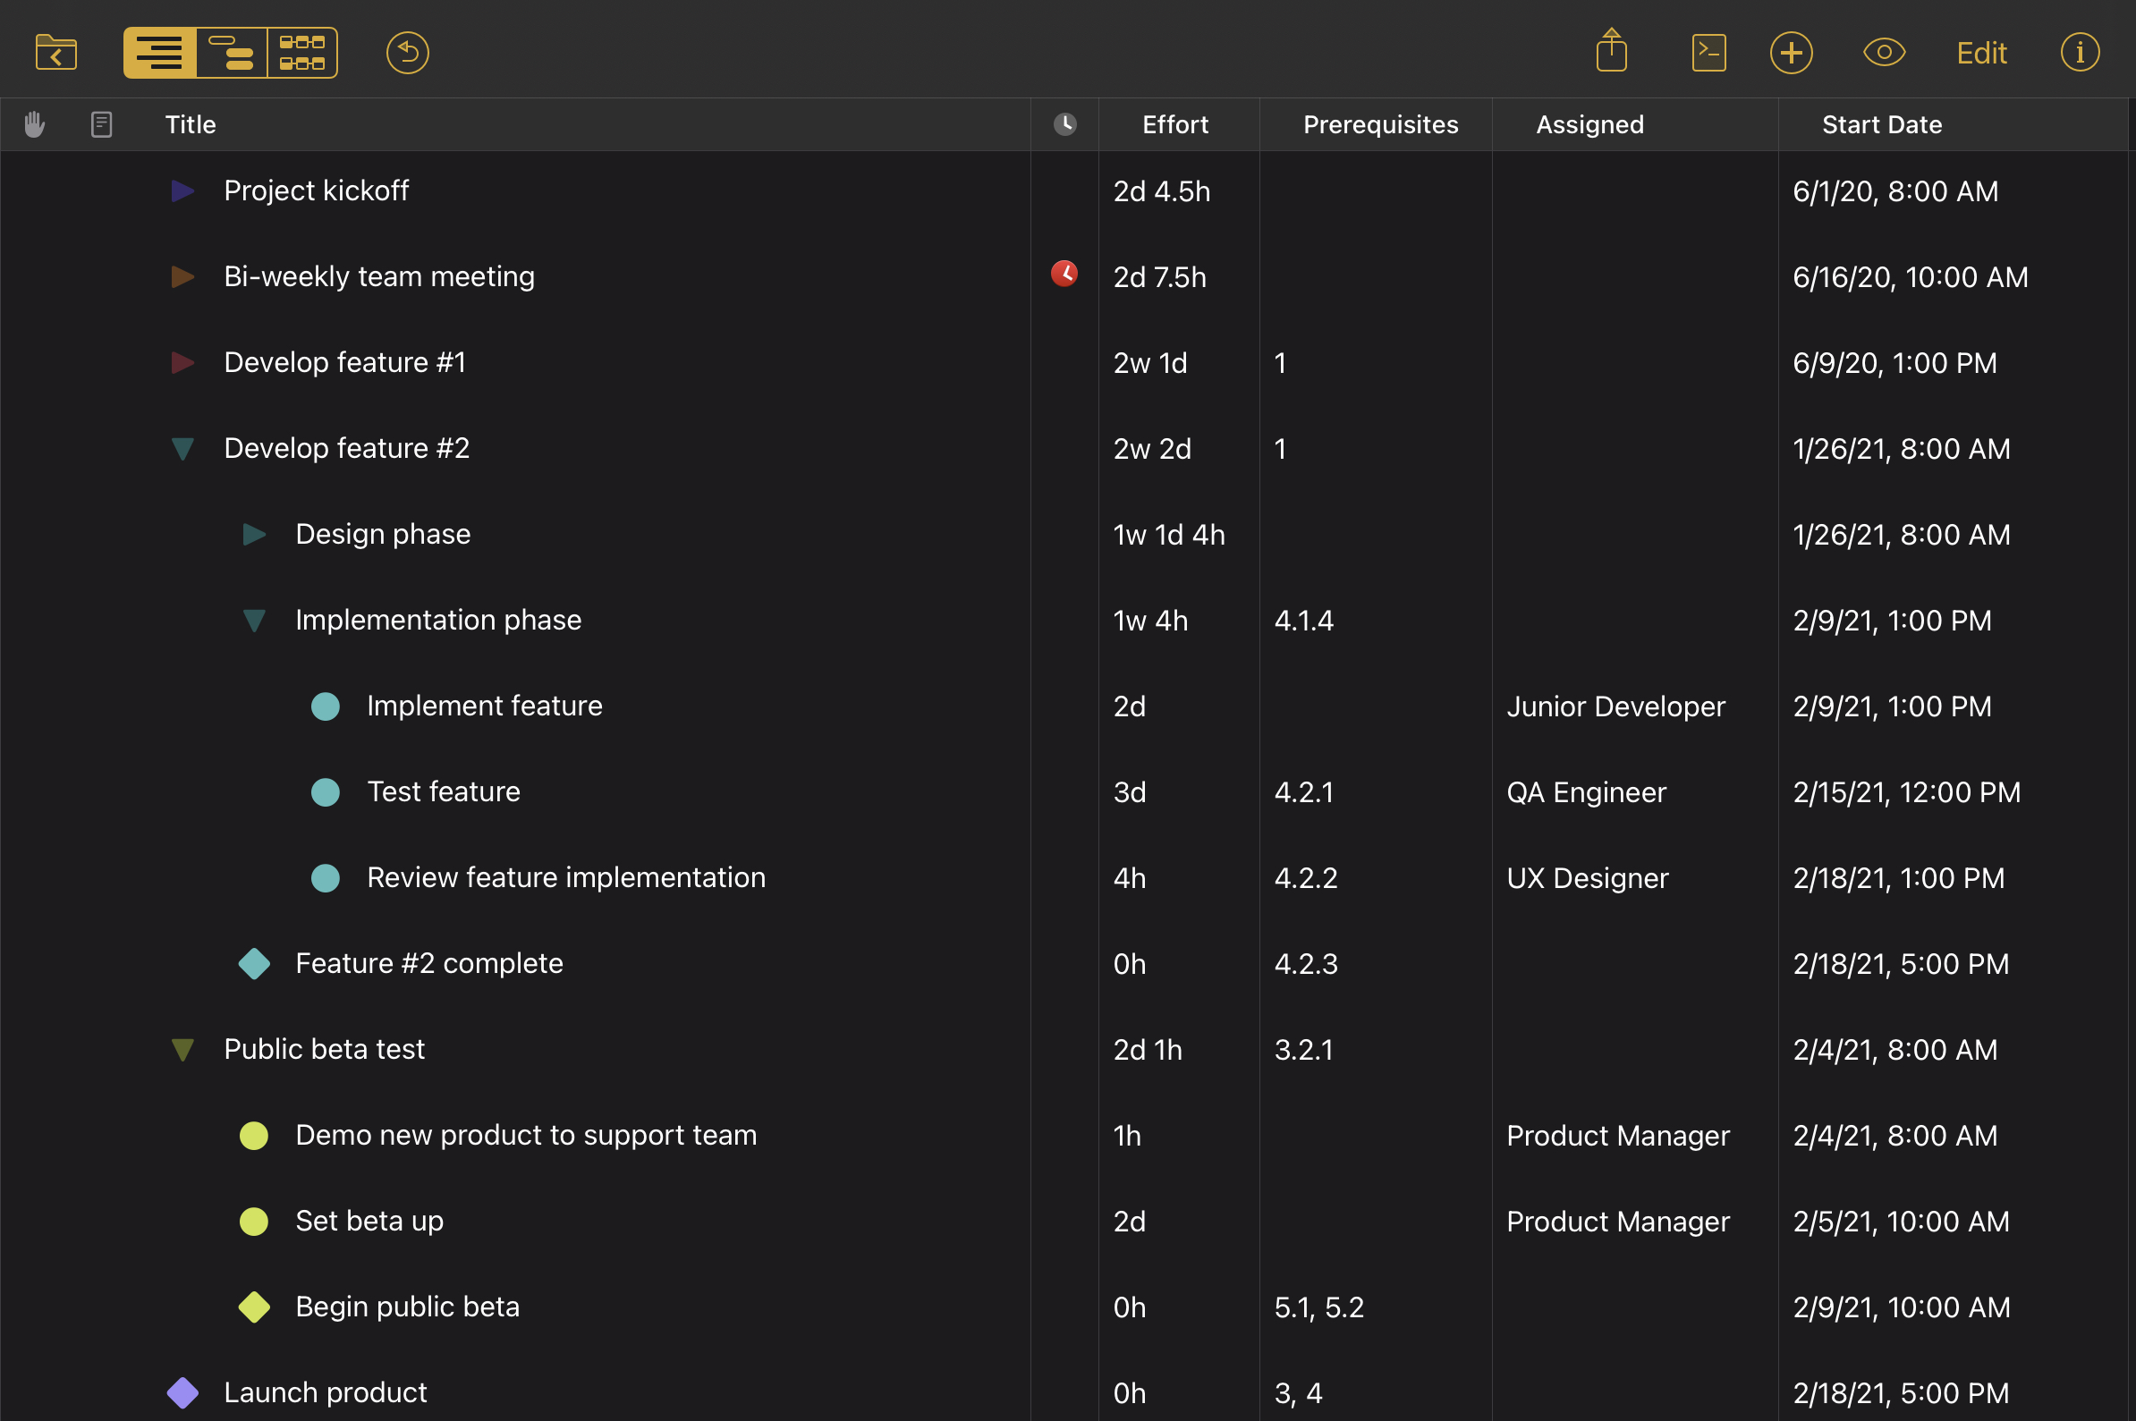
Task: Collapse the Implementation phase subtask group
Action: pyautogui.click(x=254, y=619)
